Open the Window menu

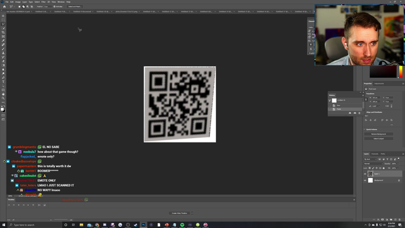pos(61,2)
